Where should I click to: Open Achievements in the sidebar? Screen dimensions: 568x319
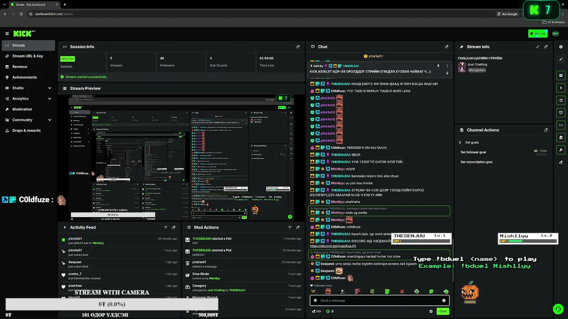click(28, 77)
